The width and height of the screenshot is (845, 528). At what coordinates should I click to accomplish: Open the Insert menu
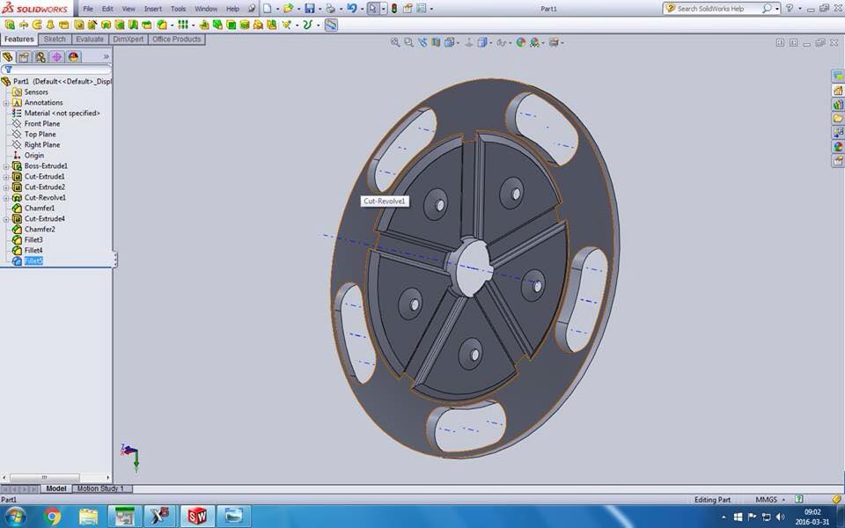(x=153, y=9)
